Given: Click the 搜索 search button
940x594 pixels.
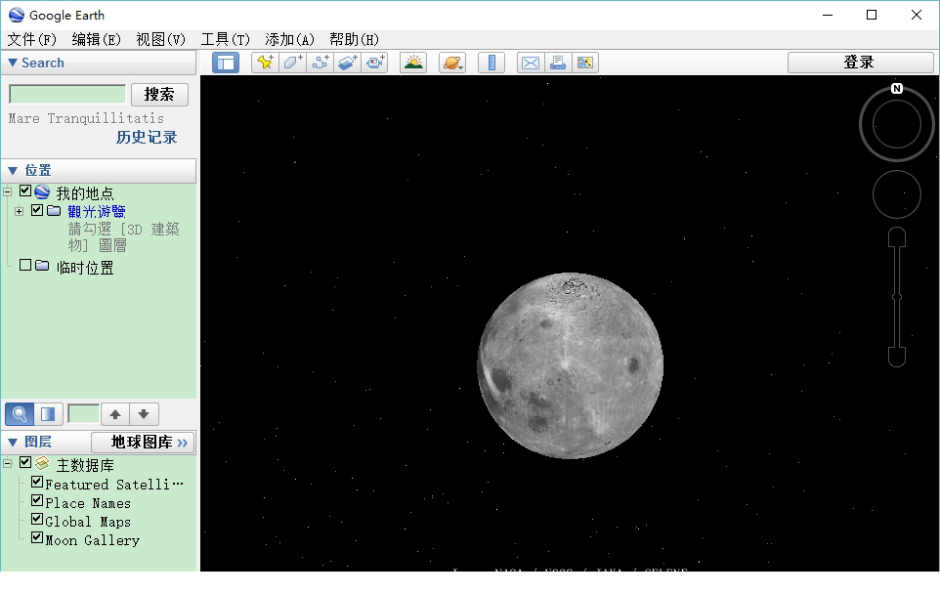Looking at the screenshot, I should click(159, 94).
